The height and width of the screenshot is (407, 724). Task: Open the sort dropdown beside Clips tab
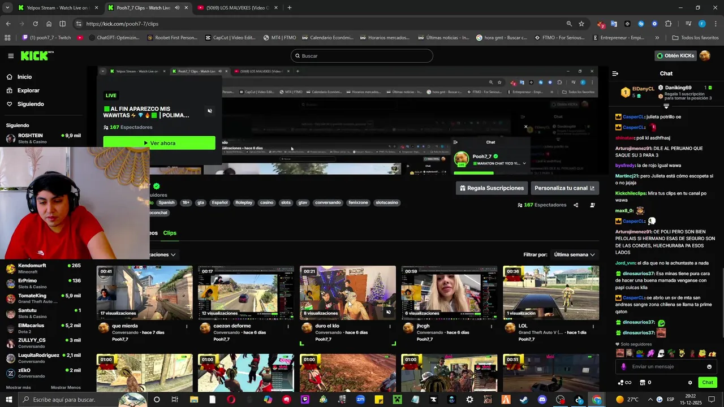coord(163,255)
